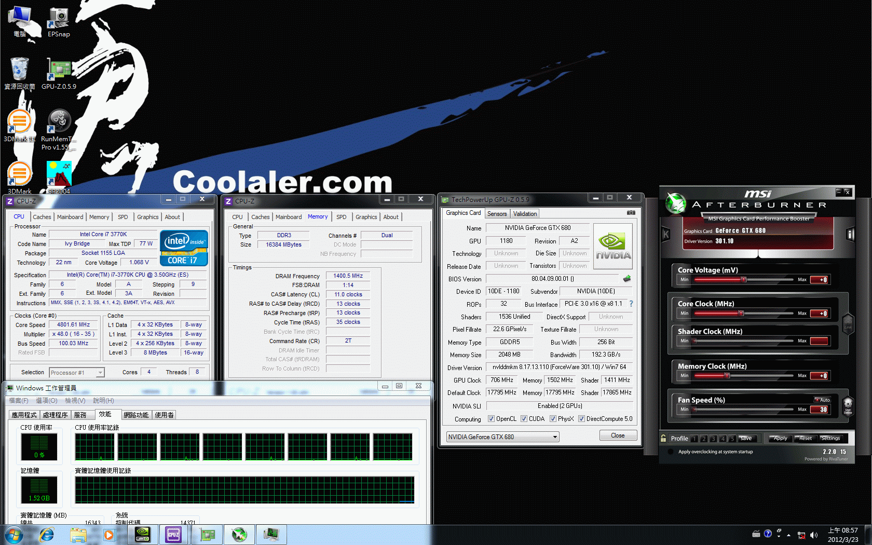Expand the NVIDIA GeForce GTX 680 dropdown

[555, 437]
